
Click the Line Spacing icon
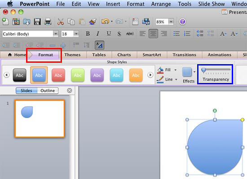click(200, 33)
